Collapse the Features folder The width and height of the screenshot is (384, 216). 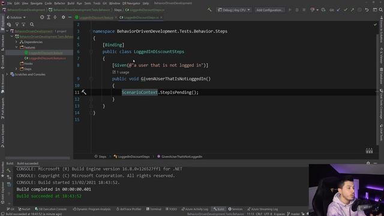[x=16, y=47]
